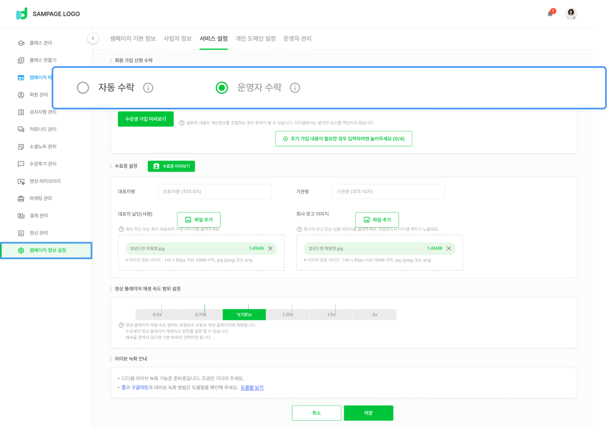Click the SAMPAGE logo icon
This screenshot has height=428, width=609.
coord(21,14)
